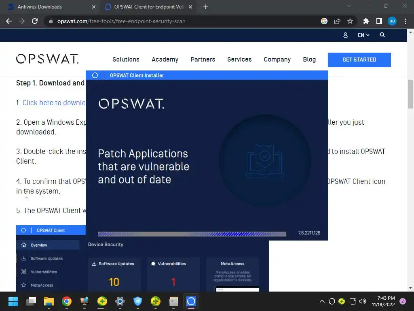Open site search magnifier icon

coord(382,35)
